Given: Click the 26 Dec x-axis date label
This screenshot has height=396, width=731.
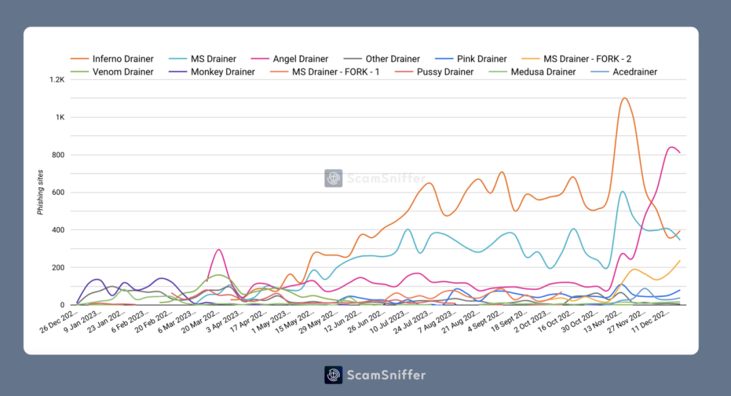Looking at the screenshot, I should 59,322.
